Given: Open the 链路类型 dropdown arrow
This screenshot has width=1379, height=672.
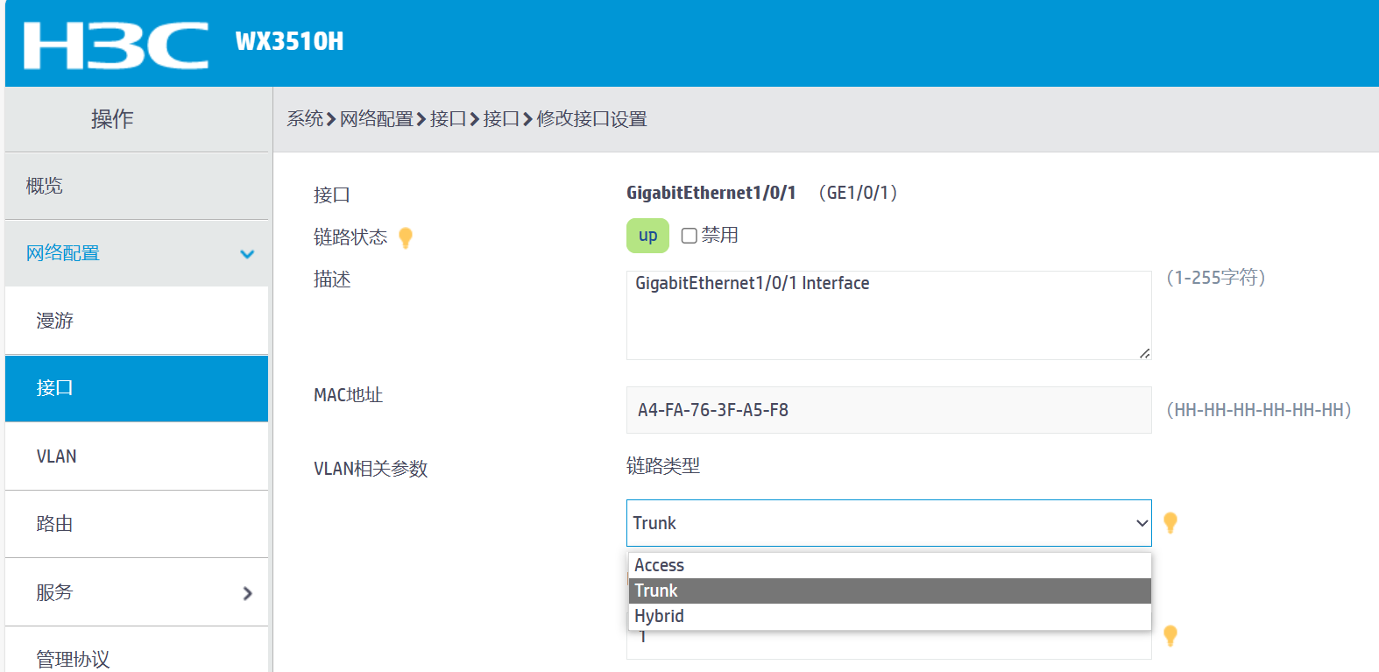Looking at the screenshot, I should tap(1141, 523).
